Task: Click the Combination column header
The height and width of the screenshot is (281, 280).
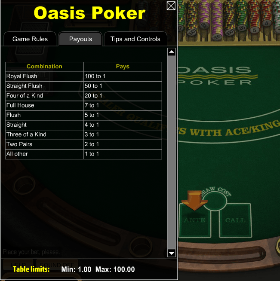Action: coord(44,67)
